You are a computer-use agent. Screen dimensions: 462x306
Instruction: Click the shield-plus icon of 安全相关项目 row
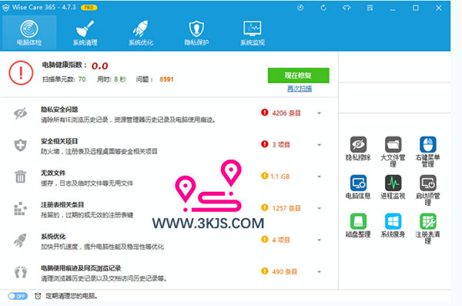pos(20,145)
